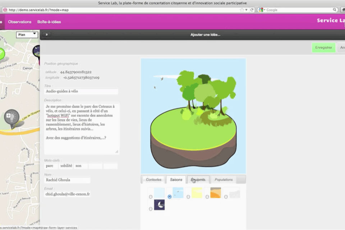Click the browser reload icon
The width and height of the screenshot is (345, 230).
coord(252,10)
